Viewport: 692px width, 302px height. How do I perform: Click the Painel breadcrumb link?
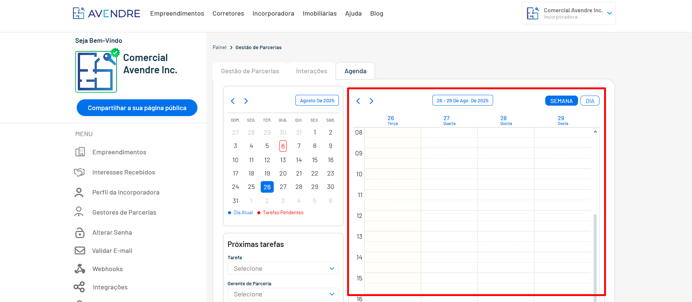[219, 48]
